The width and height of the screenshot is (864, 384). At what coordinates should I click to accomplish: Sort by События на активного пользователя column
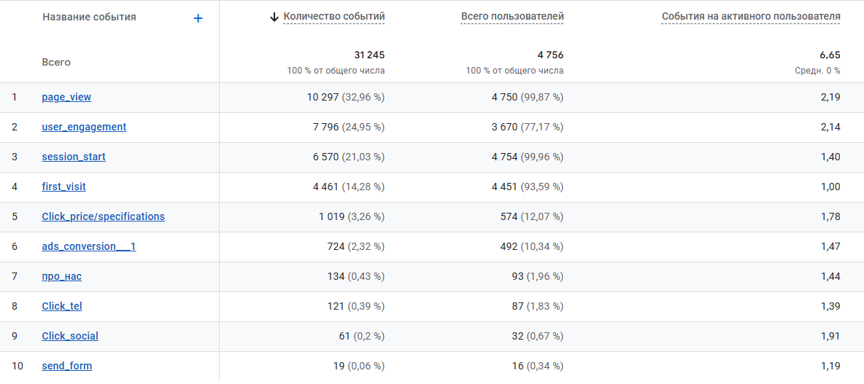[x=751, y=16]
